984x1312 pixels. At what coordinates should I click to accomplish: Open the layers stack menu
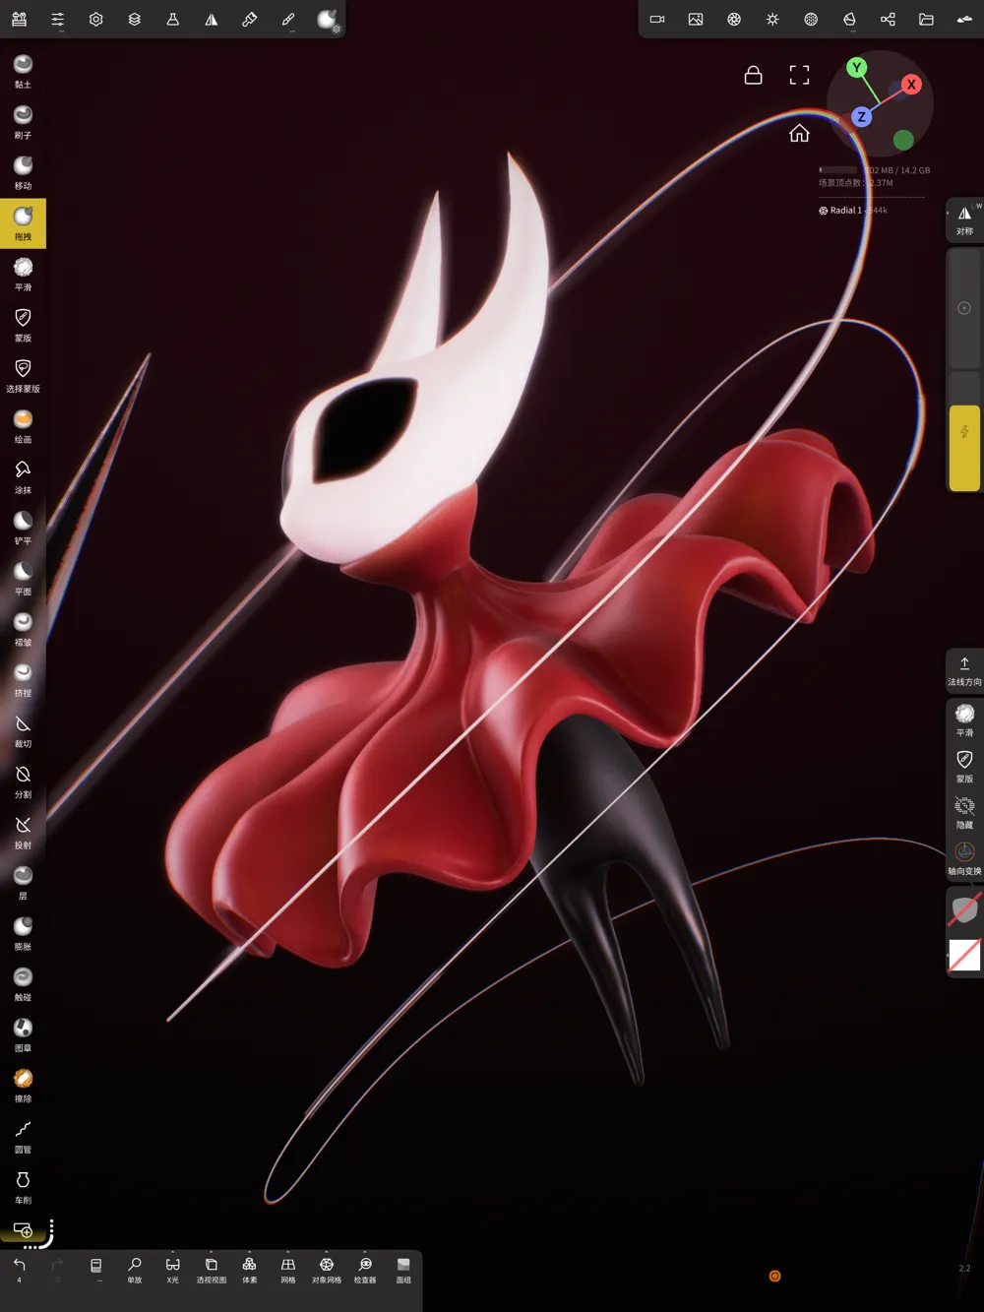135,19
